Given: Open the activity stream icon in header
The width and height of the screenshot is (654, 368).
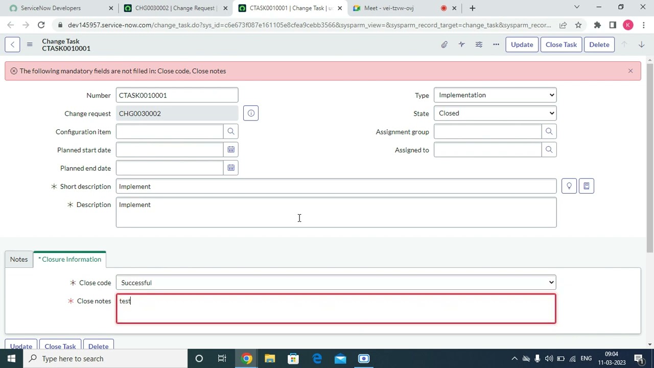Looking at the screenshot, I should coord(462,44).
